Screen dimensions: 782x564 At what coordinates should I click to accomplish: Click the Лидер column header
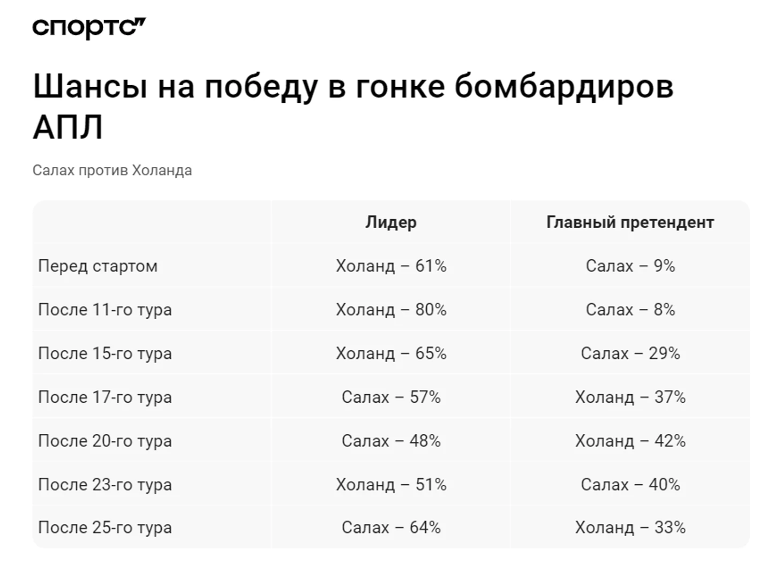[x=390, y=222]
